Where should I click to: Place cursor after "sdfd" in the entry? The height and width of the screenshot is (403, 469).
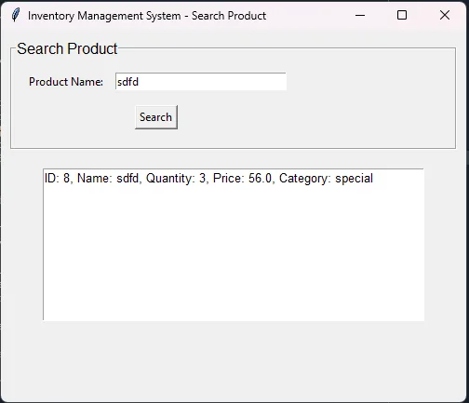point(140,82)
